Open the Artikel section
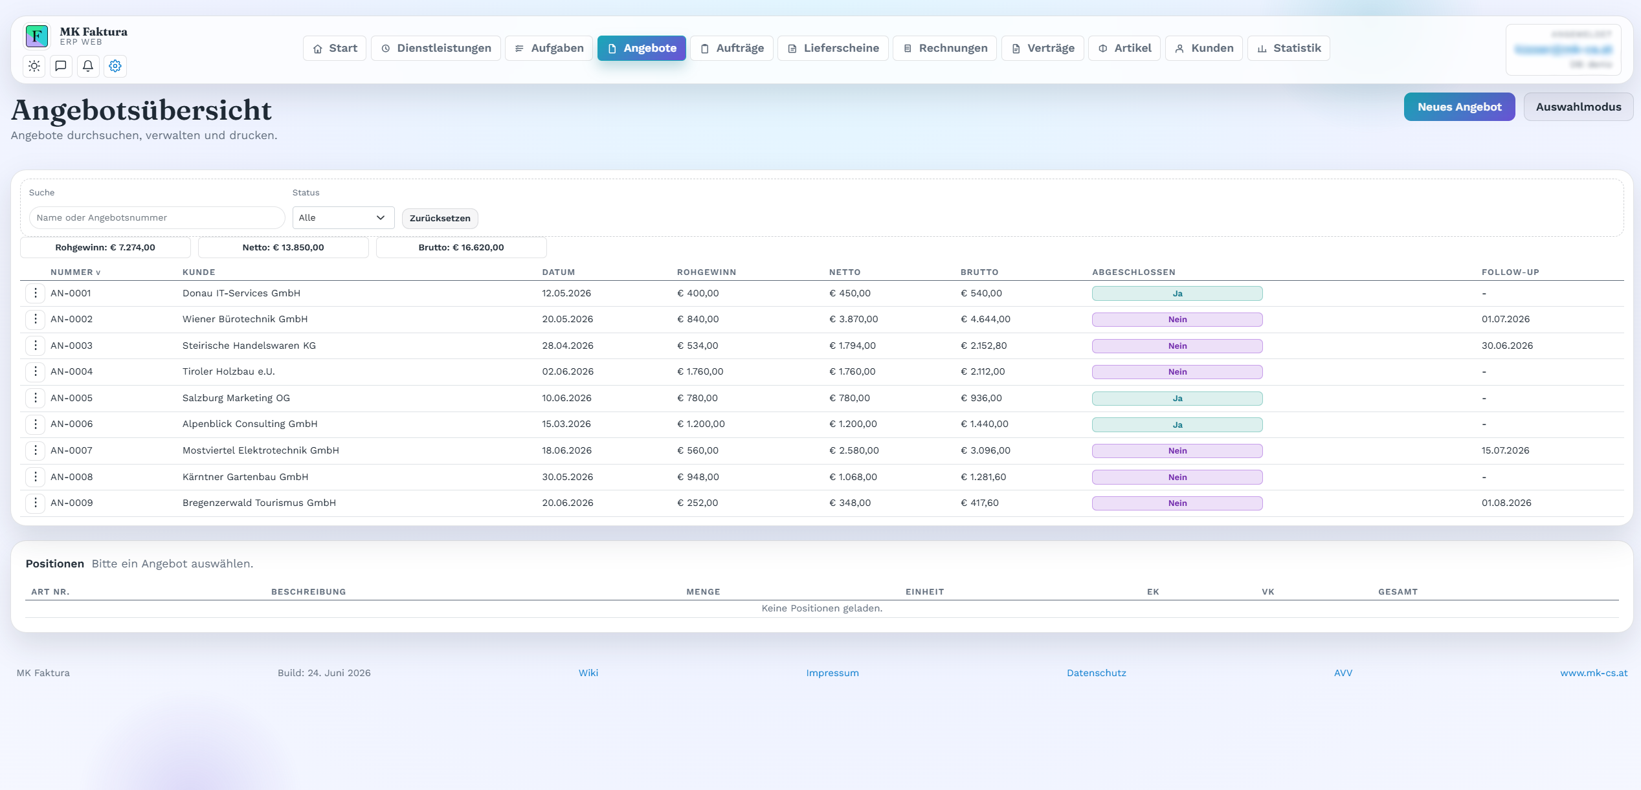The height and width of the screenshot is (790, 1641). [1124, 49]
